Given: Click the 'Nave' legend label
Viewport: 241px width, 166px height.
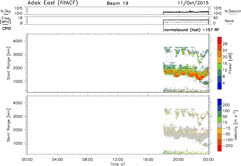Looking at the screenshot, I should coord(229,21).
